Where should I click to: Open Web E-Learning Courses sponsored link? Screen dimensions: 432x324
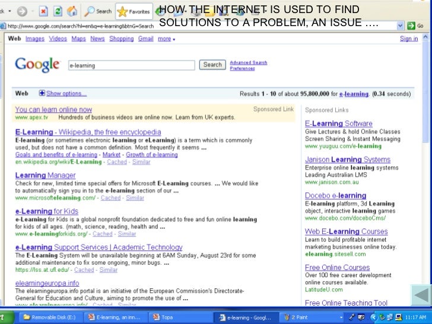[347, 231]
